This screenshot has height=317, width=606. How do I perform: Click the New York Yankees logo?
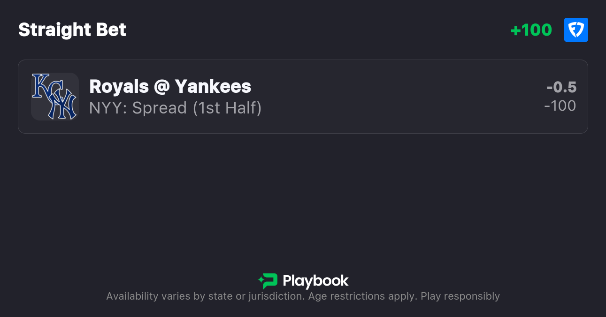63,104
